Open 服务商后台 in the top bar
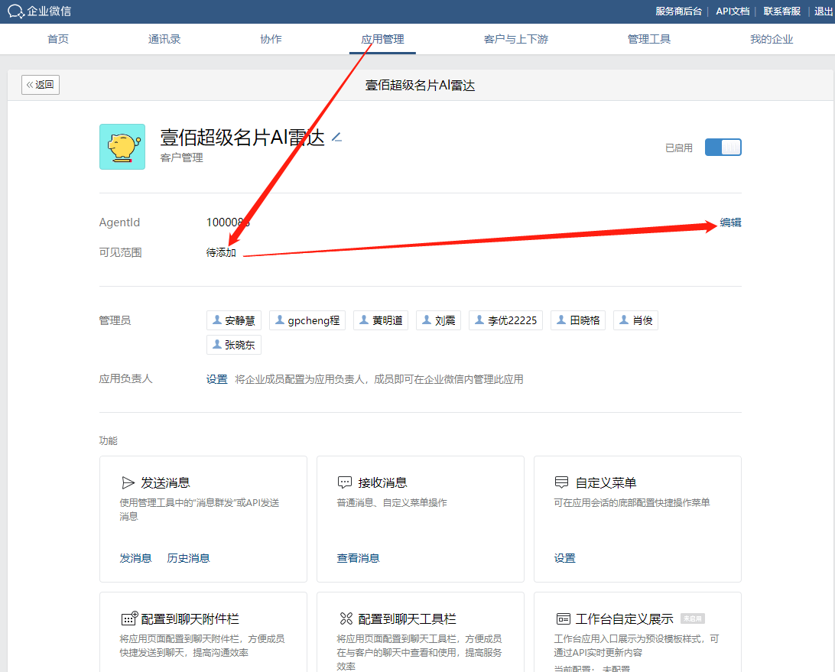Viewport: 835px width, 672px height. click(678, 11)
